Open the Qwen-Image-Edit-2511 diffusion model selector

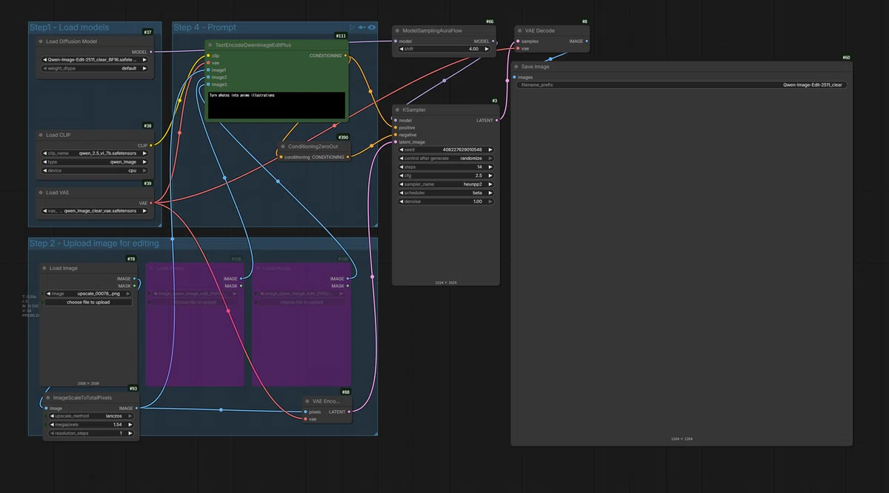pyautogui.click(x=95, y=59)
